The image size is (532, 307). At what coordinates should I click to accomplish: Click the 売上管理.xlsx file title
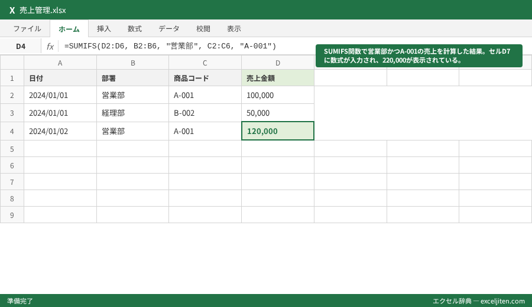coord(43,10)
